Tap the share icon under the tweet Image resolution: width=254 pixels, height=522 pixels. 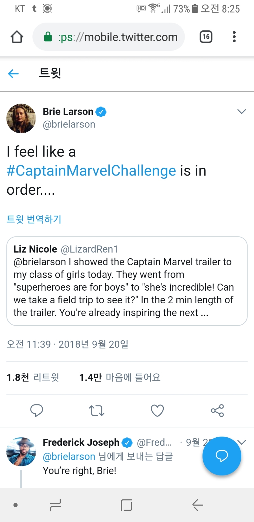click(217, 411)
